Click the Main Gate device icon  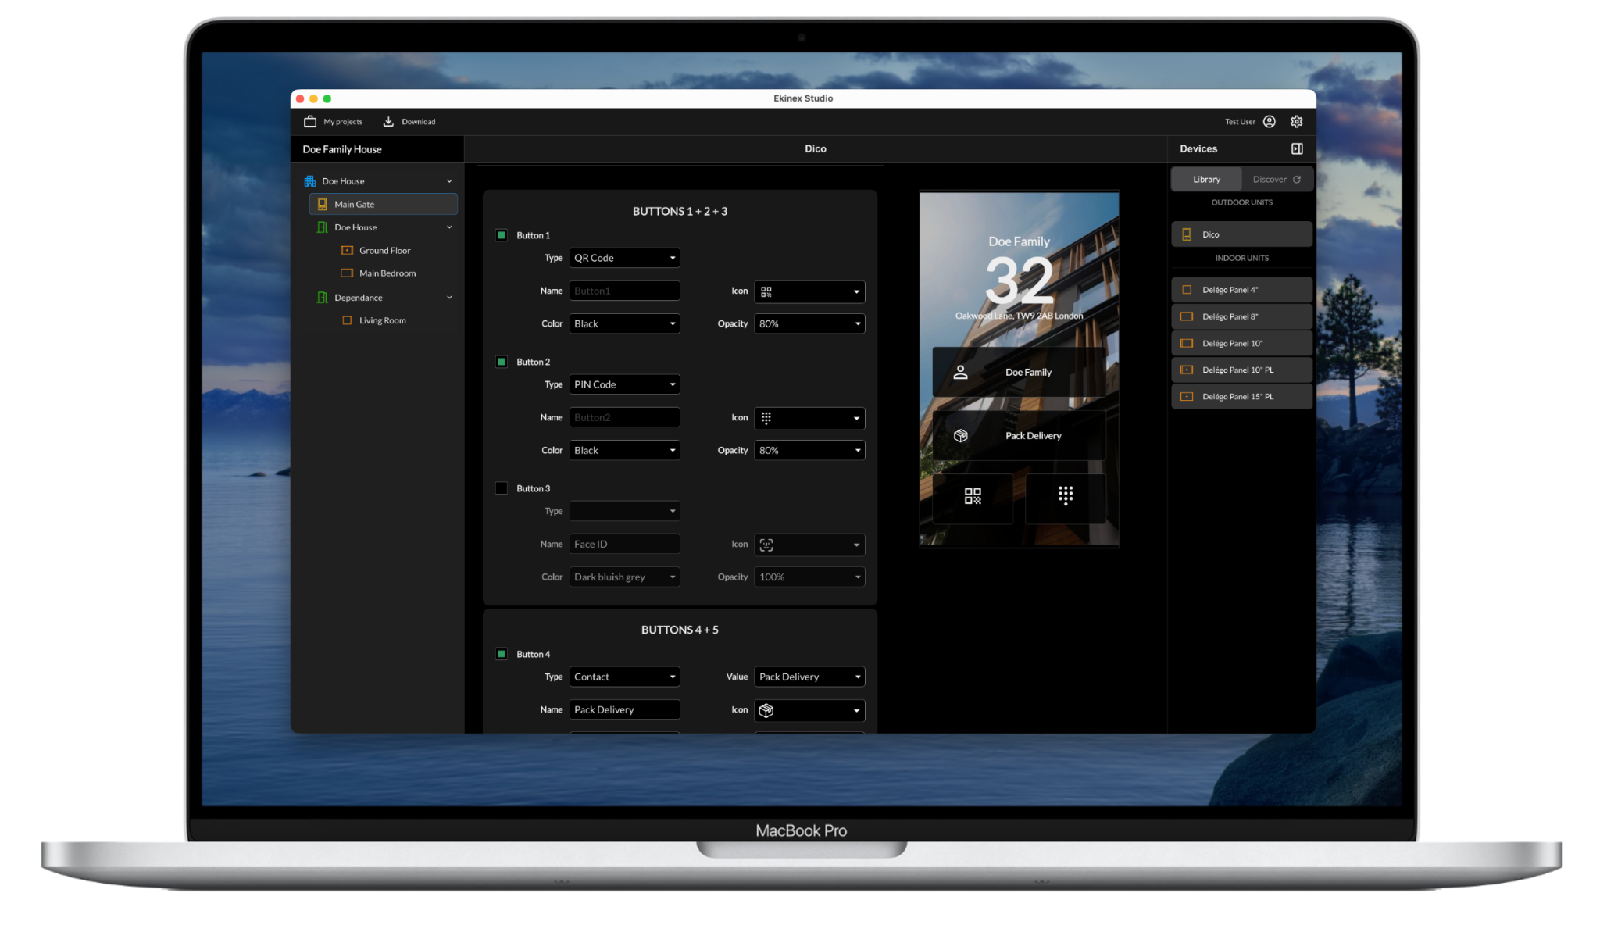pyautogui.click(x=322, y=204)
